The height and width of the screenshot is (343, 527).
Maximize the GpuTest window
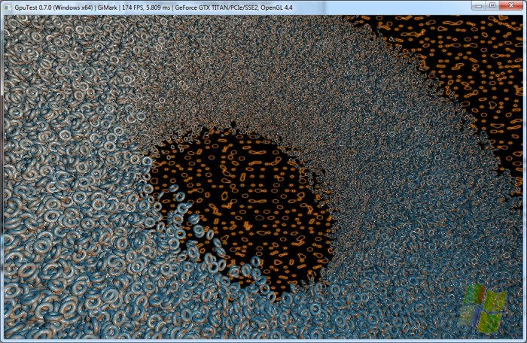pos(492,5)
